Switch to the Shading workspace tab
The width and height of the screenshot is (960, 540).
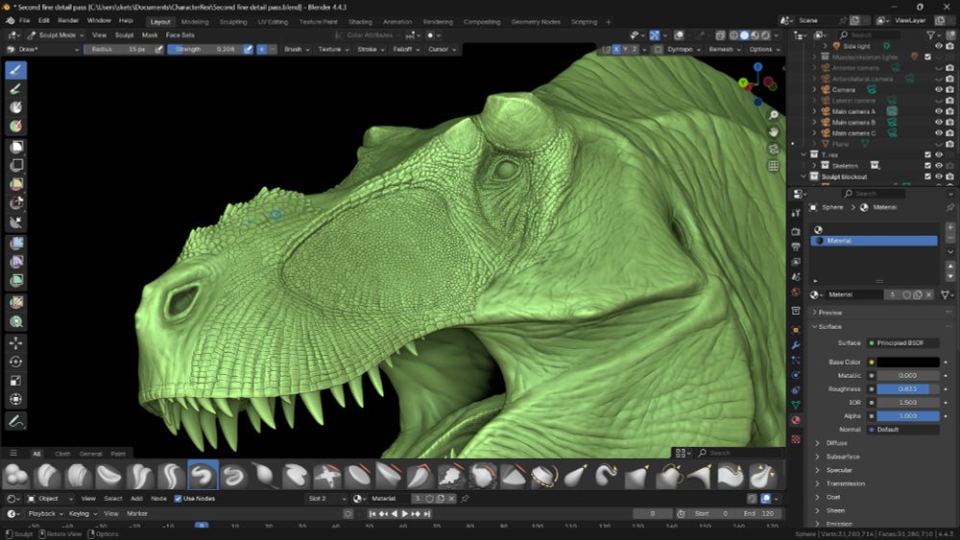coord(360,22)
